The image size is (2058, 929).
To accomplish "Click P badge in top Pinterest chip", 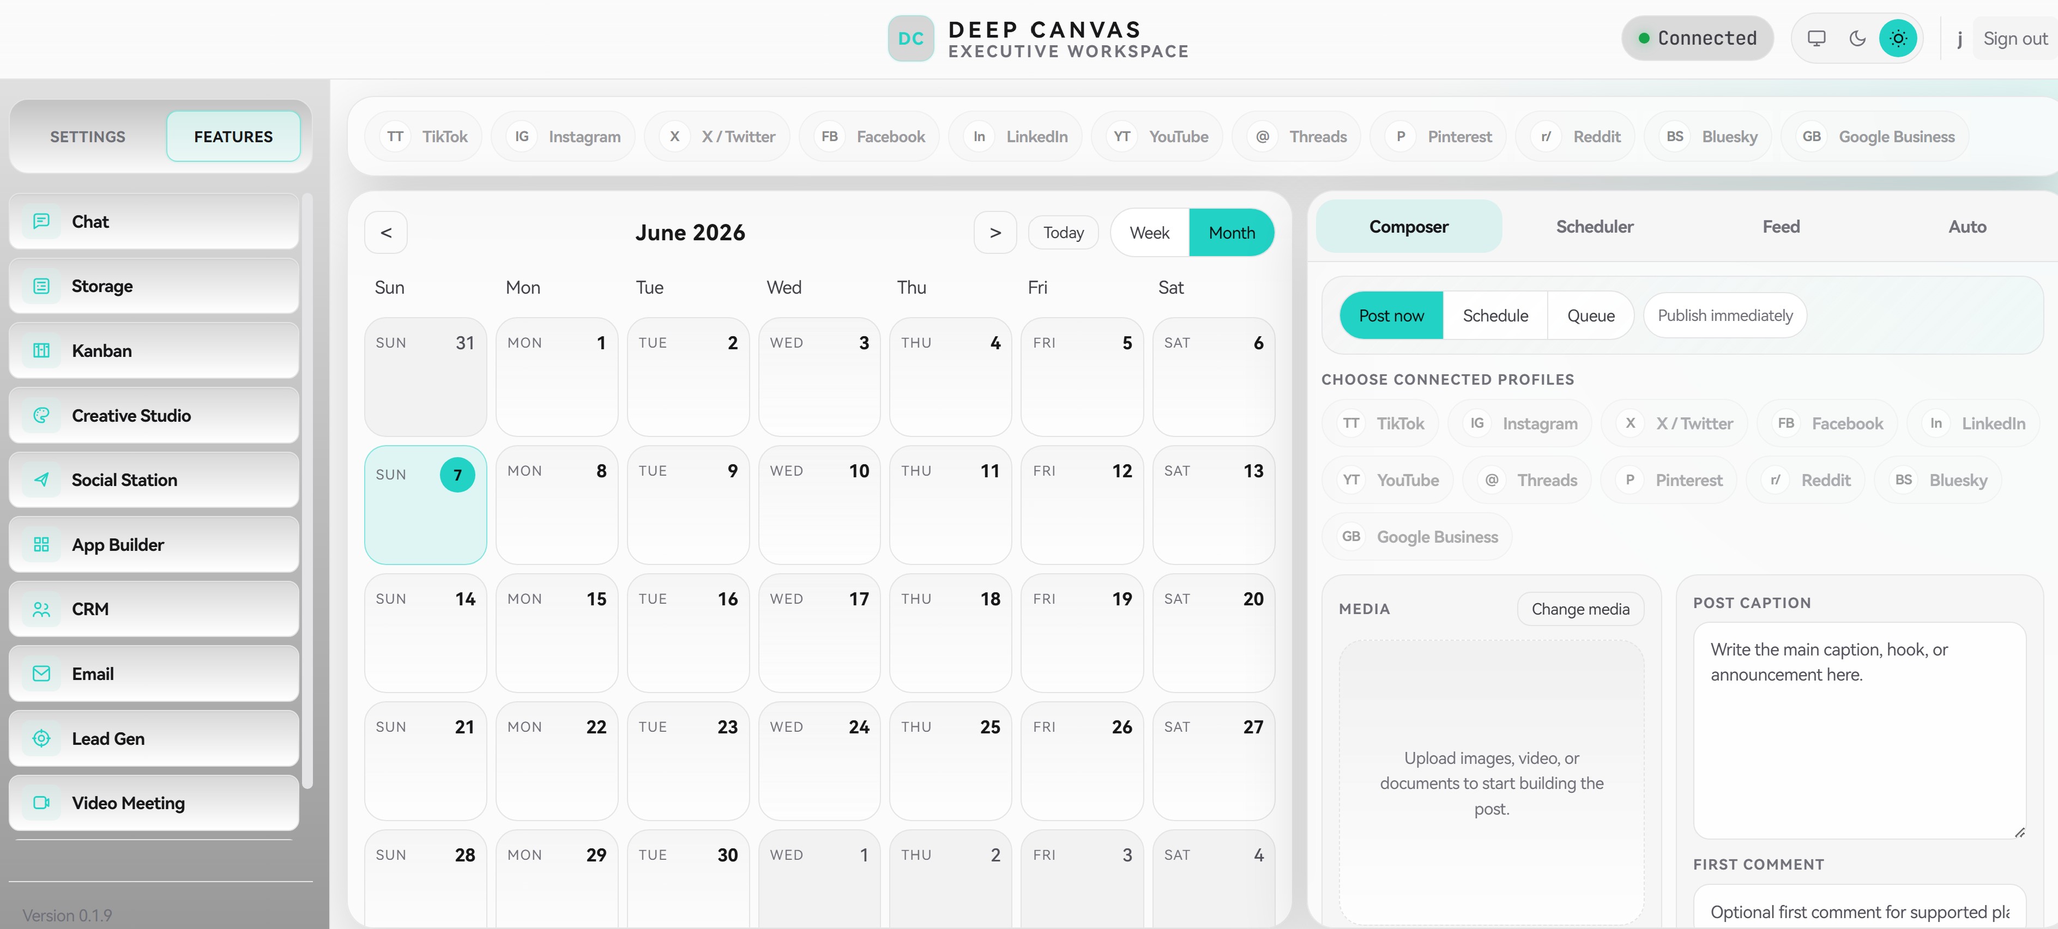I will 1401,137.
